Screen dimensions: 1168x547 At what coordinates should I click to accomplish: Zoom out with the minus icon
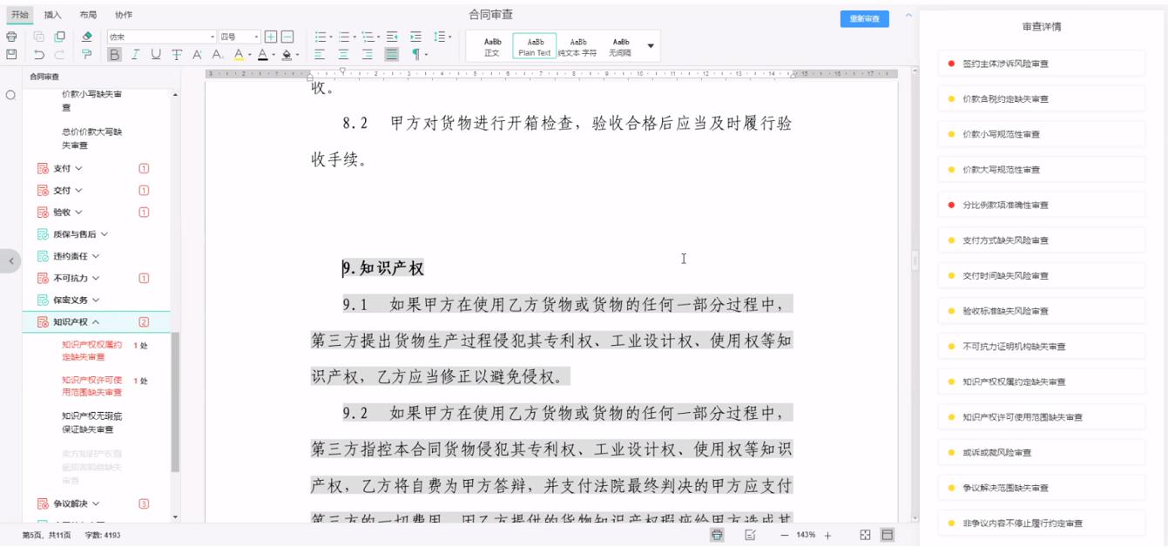785,535
